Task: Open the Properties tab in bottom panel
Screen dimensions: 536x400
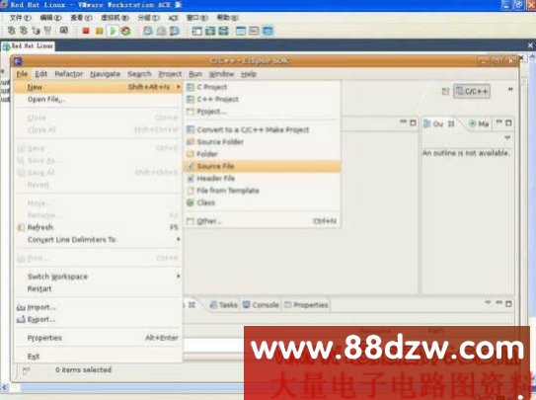Action: point(307,304)
